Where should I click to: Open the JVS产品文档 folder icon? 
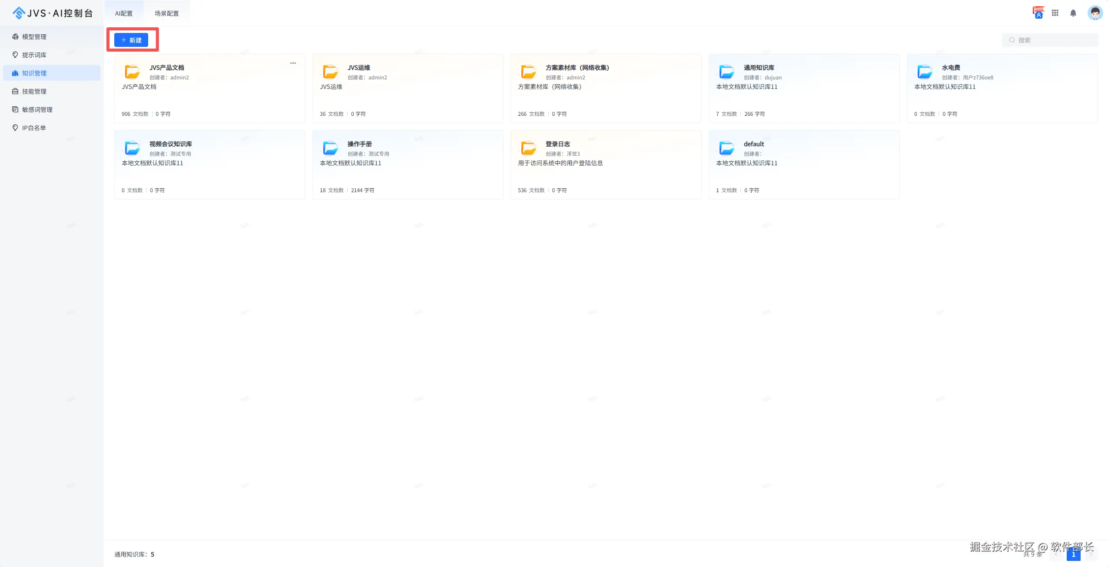pos(132,72)
